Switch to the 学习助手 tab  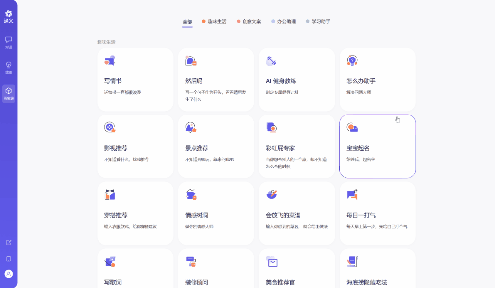pos(318,21)
